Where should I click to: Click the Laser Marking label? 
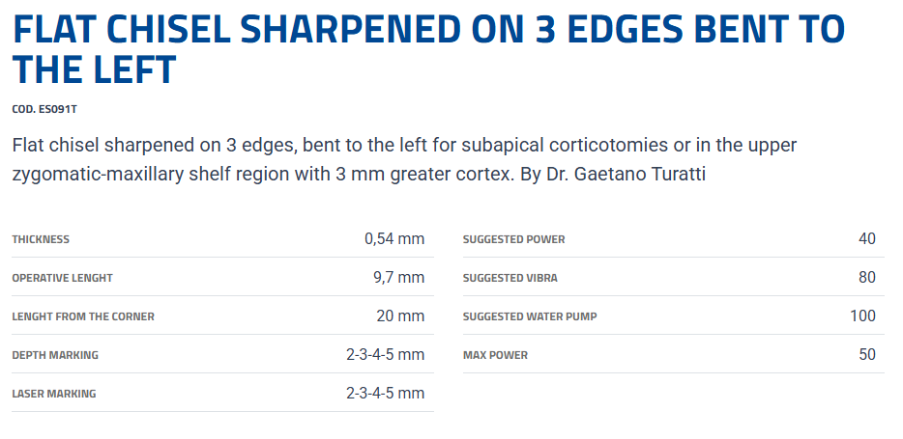[x=54, y=394]
